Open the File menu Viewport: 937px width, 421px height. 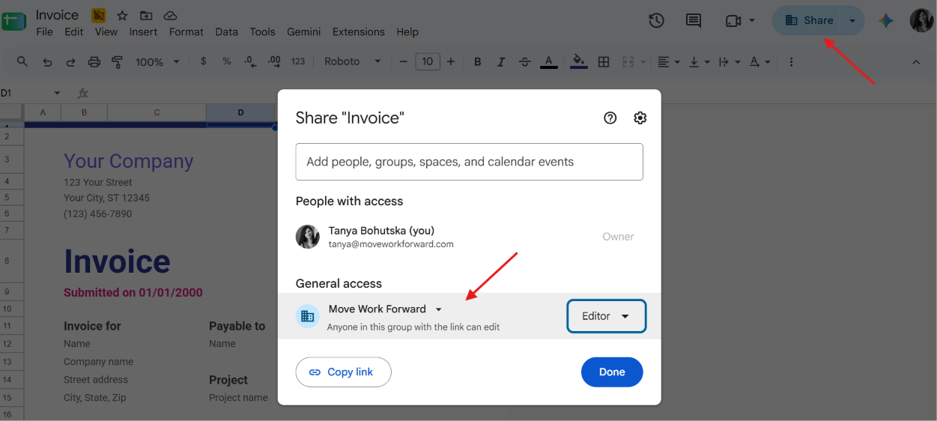tap(44, 31)
